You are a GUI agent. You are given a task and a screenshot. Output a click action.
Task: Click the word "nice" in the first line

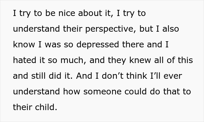[57, 14]
